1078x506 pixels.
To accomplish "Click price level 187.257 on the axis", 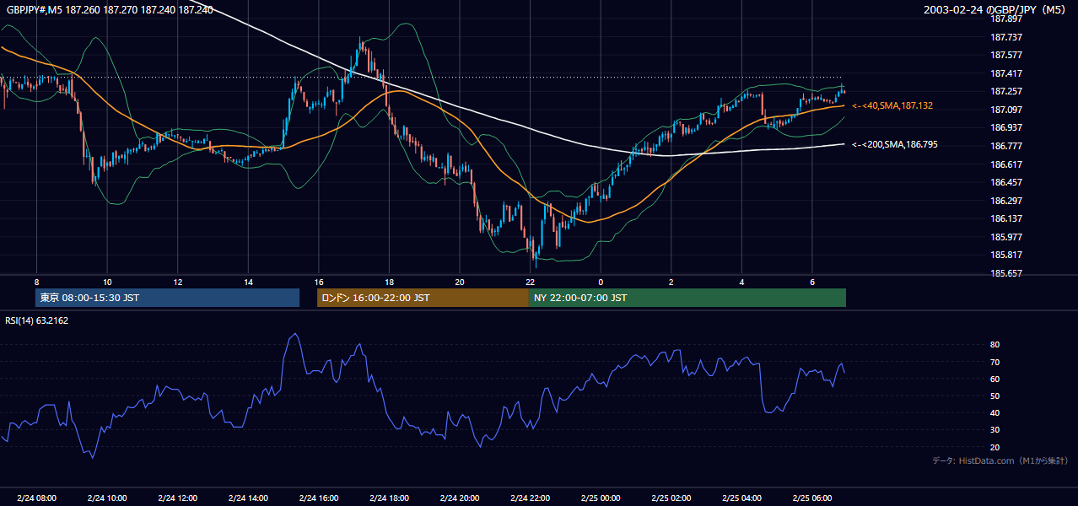I will coord(1005,91).
